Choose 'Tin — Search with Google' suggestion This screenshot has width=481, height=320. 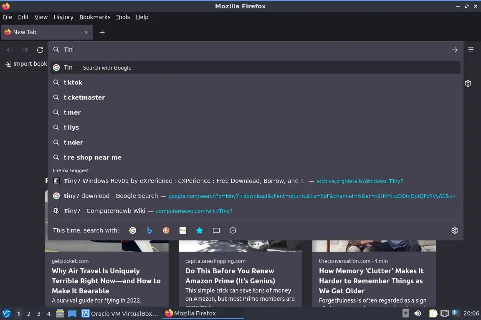point(255,67)
